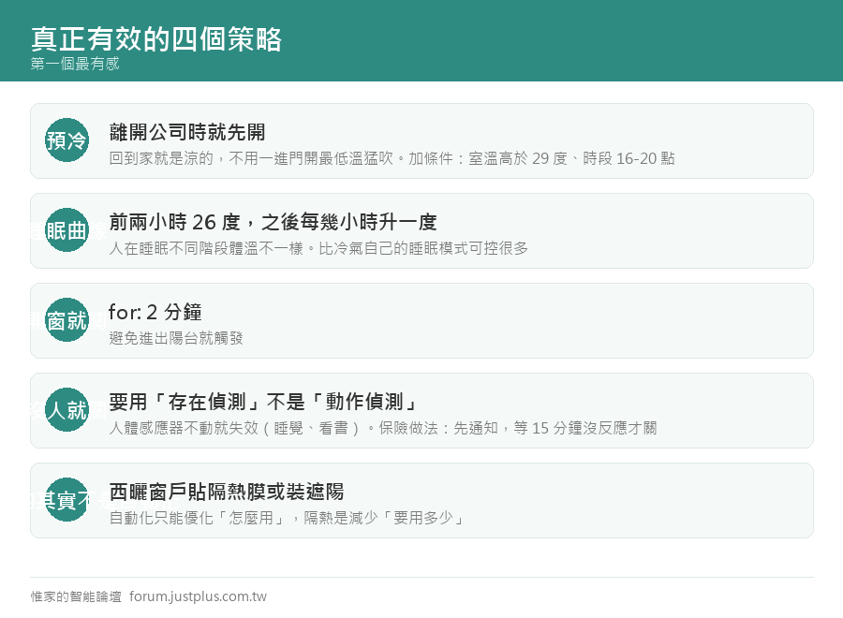Click the 要用「存在偵測」不是「動作偵測」 heading
The height and width of the screenshot is (618, 843).
pos(263,402)
